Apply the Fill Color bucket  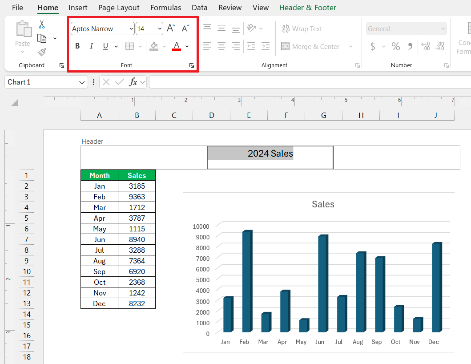click(x=154, y=46)
